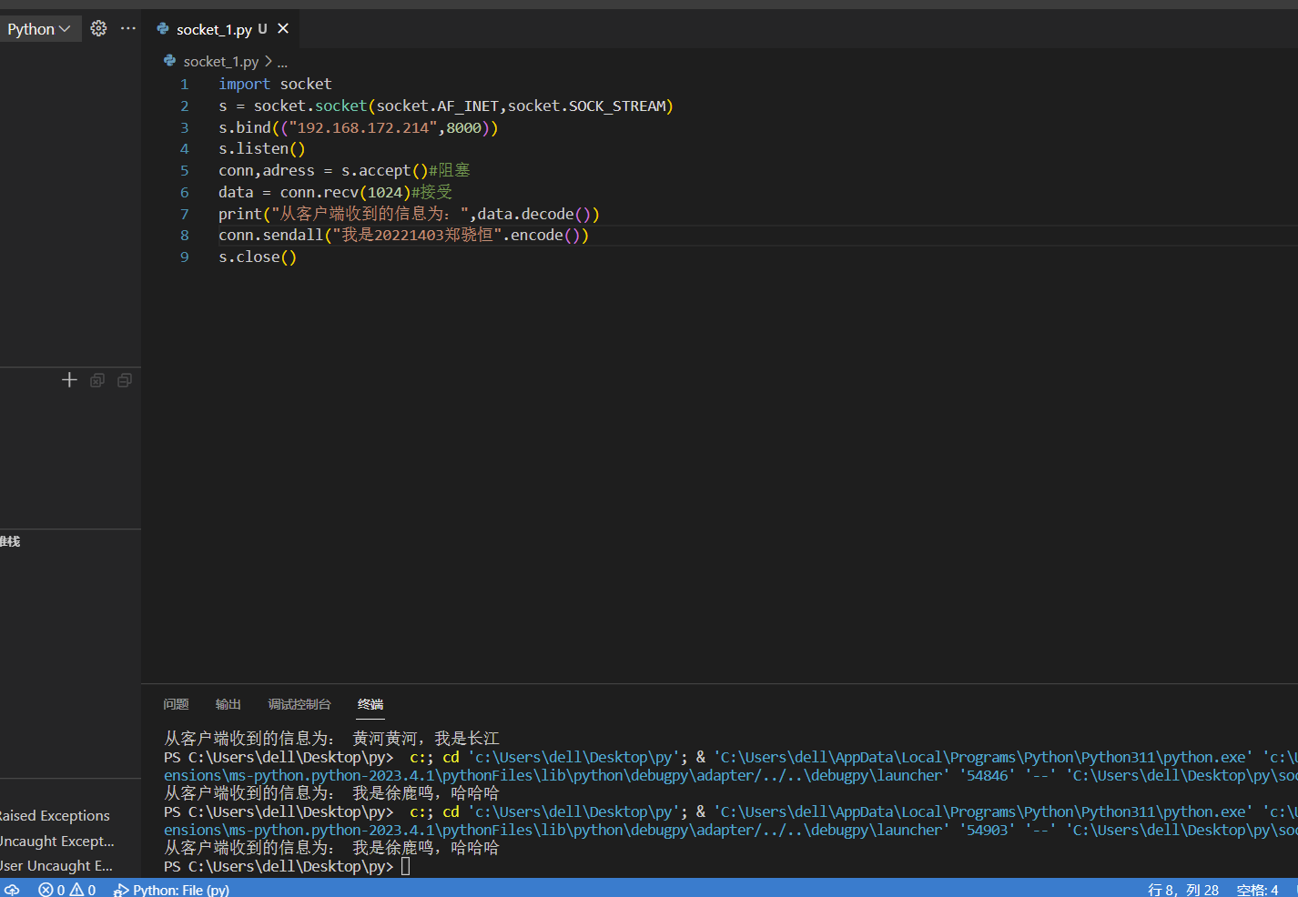Switch to the 问题 (Problems) panel tab

point(176,704)
